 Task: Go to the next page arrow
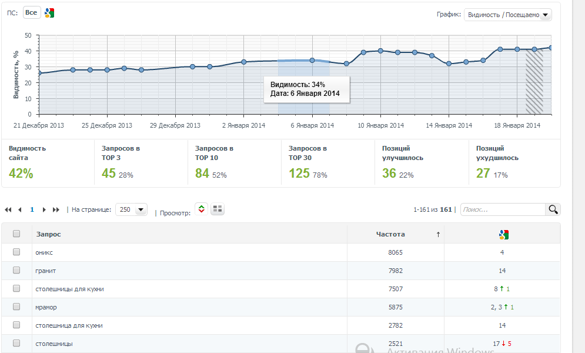44,209
